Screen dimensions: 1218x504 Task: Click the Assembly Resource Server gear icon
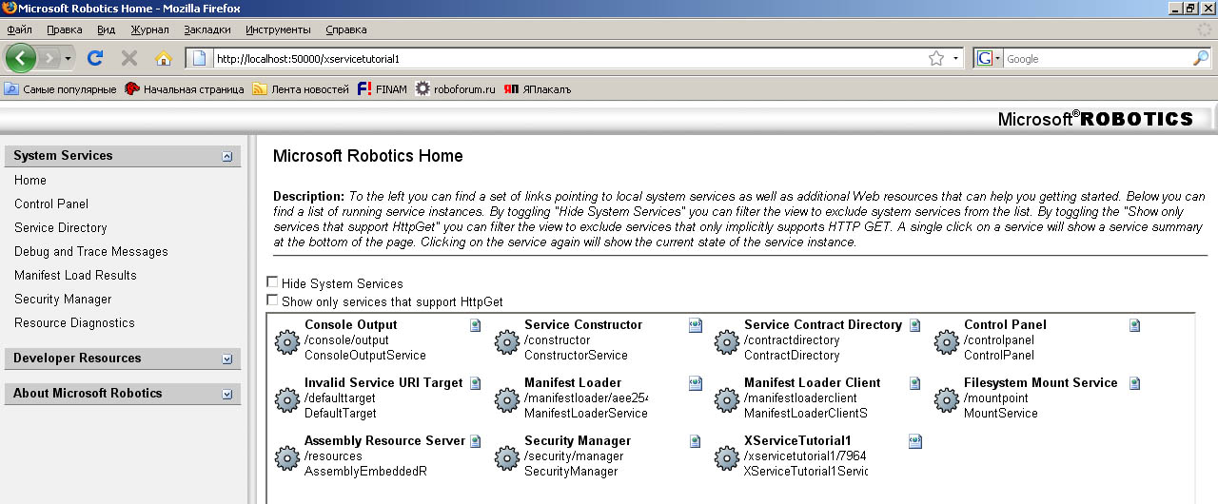tap(287, 457)
